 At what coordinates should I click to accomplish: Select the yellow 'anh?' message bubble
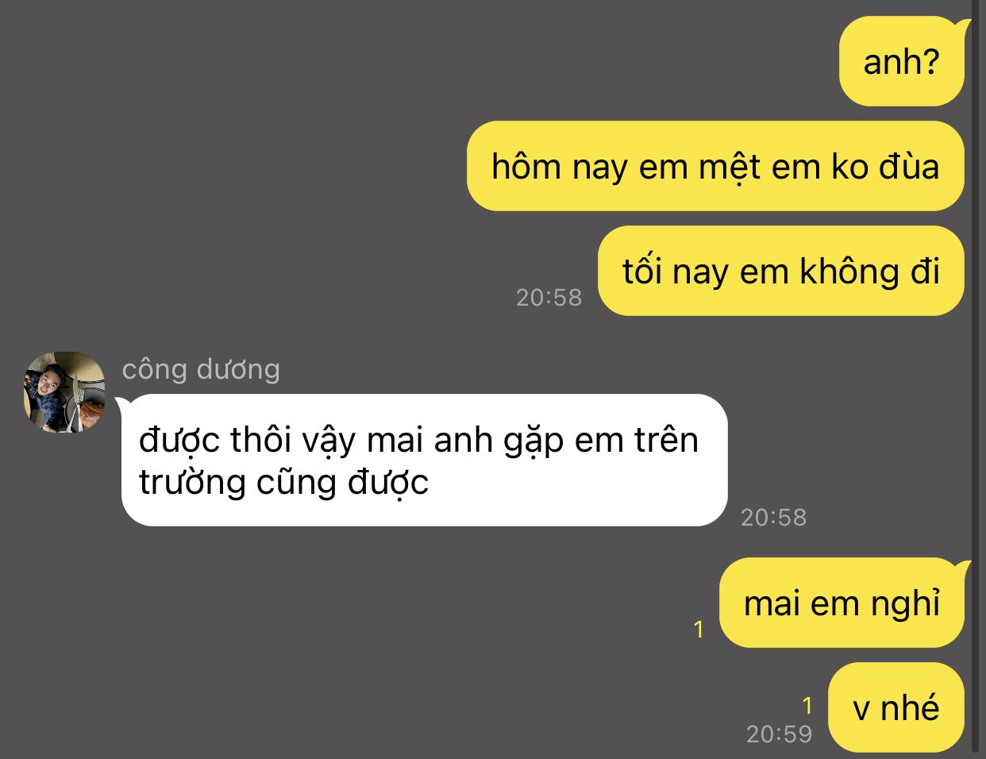pyautogui.click(x=901, y=61)
